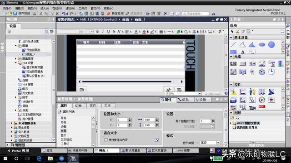Select the Button element

pos(242,63)
